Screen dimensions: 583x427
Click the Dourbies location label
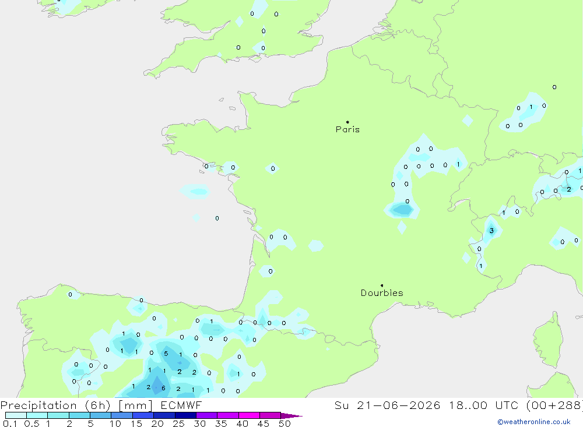[x=382, y=293]
